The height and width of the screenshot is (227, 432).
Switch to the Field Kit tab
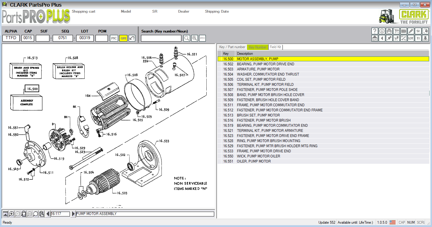[x=275, y=47]
